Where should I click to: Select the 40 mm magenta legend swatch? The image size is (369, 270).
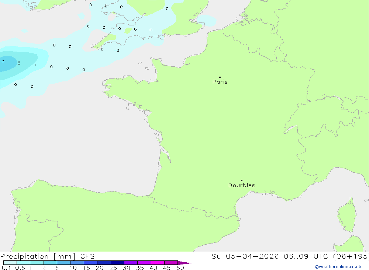pos(158,263)
